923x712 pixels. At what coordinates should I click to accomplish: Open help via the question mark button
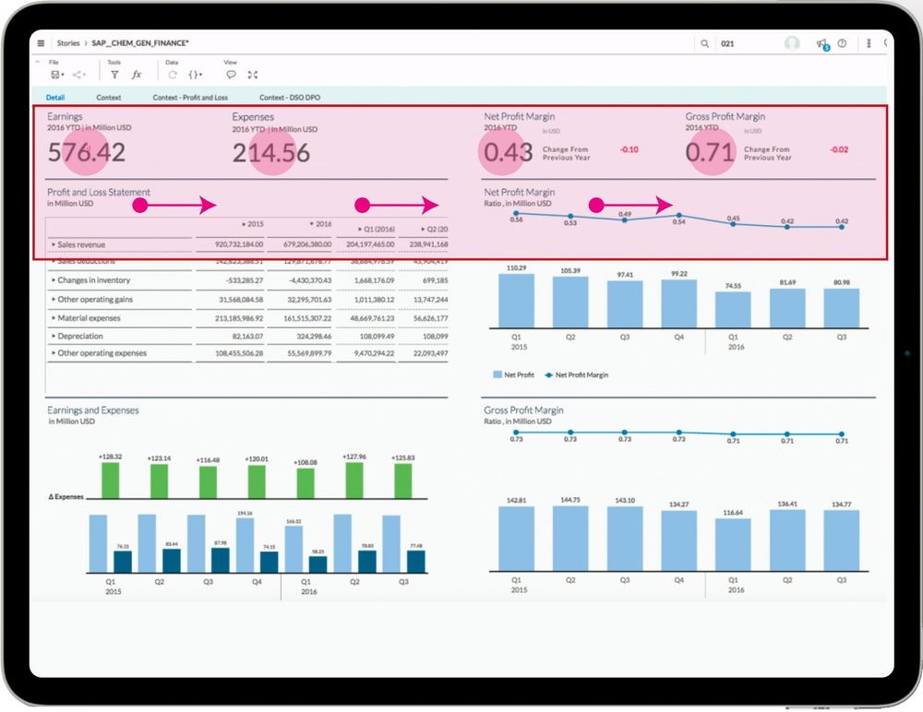coord(842,42)
